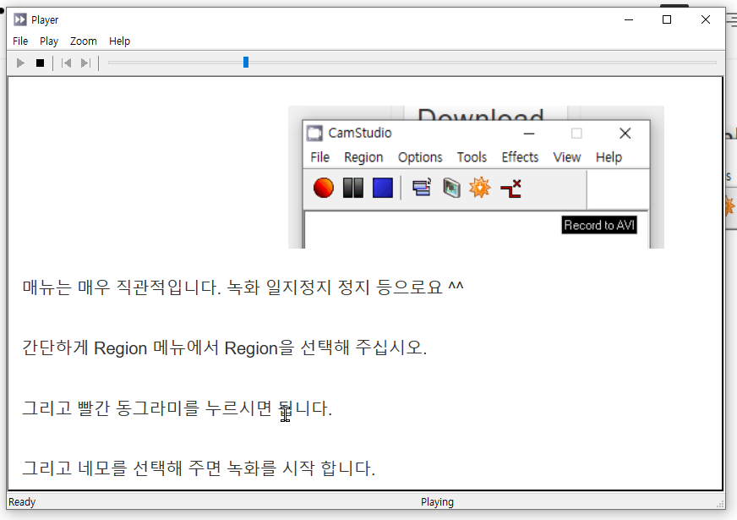
Task: Click the line starting with 그리고 네모를 선택해
Action: pyautogui.click(x=199, y=468)
